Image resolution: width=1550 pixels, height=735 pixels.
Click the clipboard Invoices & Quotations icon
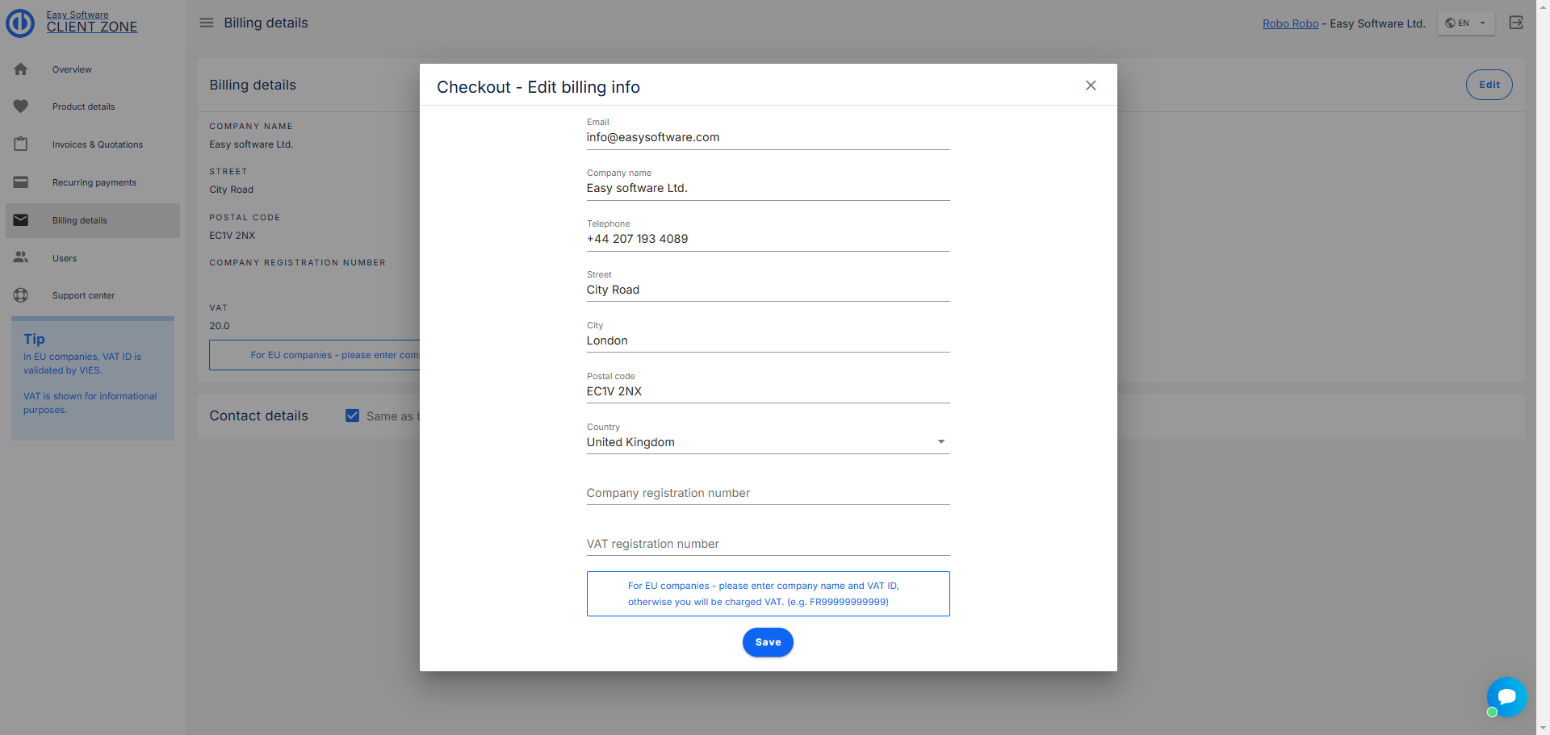click(21, 144)
